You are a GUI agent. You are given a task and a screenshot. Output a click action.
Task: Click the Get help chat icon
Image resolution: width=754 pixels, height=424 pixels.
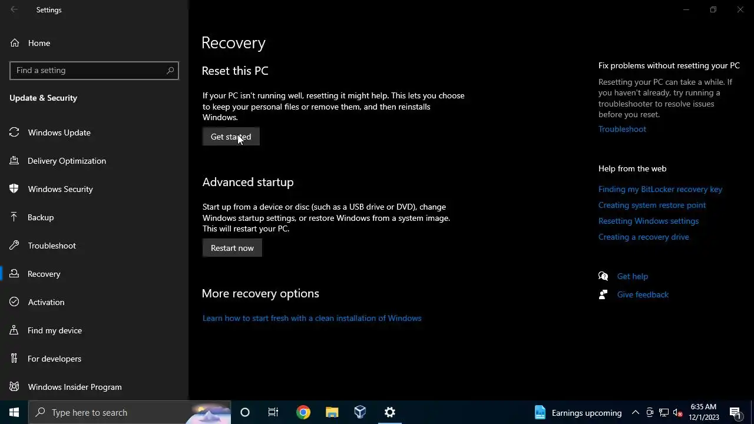(x=603, y=276)
